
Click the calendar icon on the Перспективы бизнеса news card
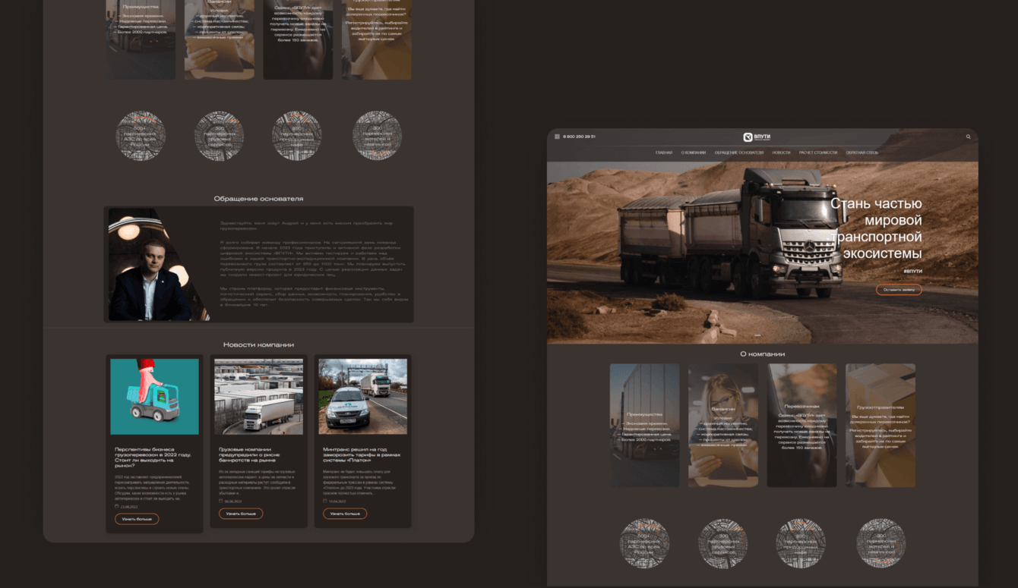point(117,506)
